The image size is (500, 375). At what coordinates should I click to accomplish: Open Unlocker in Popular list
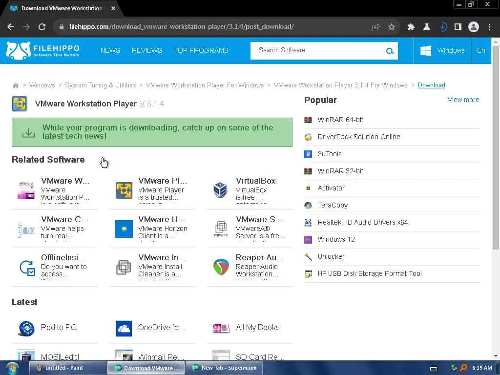pos(331,256)
